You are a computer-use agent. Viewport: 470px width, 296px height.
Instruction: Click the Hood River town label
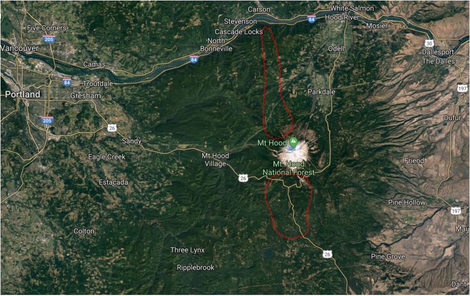[342, 18]
